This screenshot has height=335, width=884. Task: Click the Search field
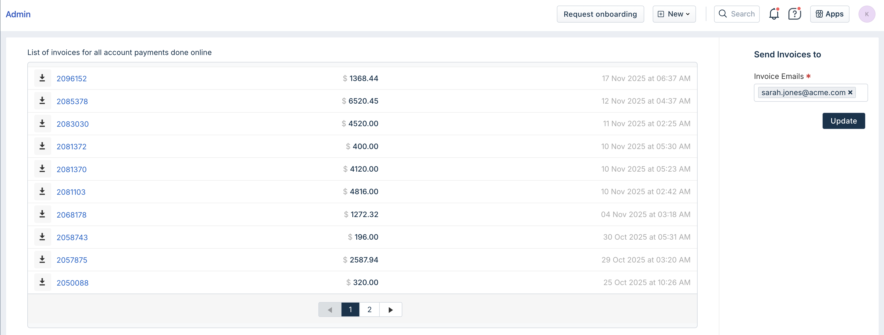[737, 14]
